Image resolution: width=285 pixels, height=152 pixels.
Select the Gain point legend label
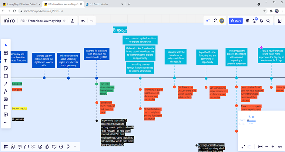[x=17, y=84]
